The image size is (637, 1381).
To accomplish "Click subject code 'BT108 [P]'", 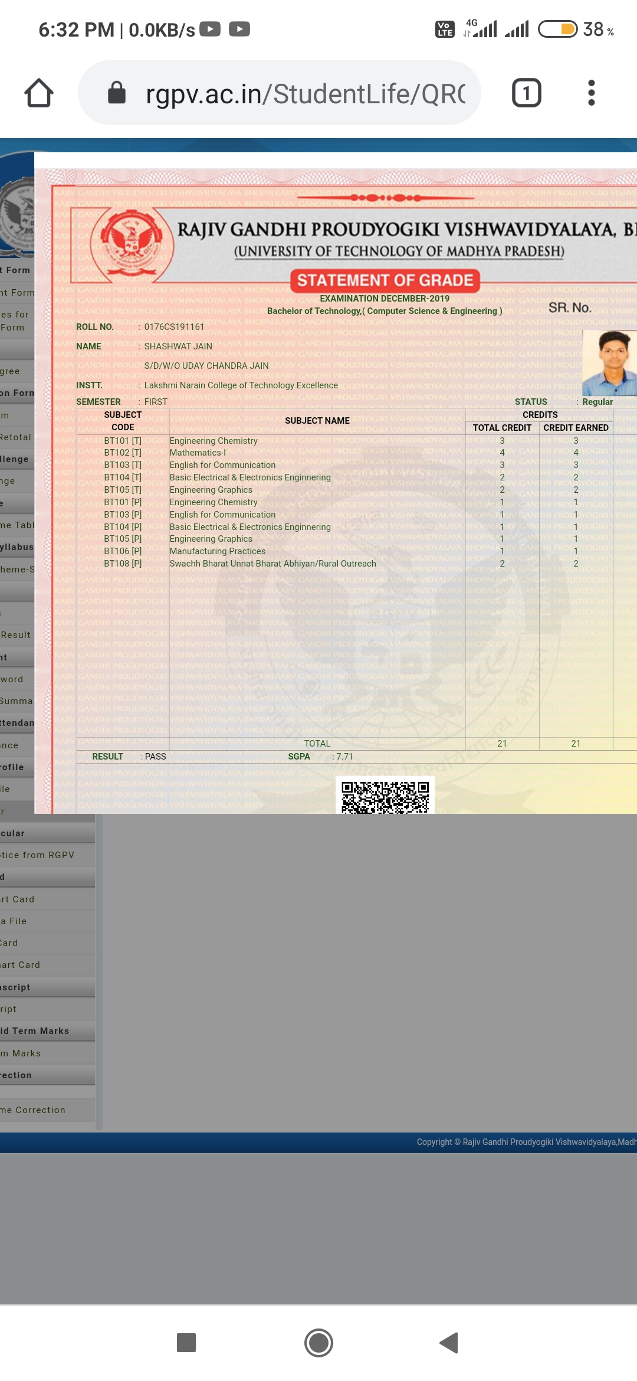I will pyautogui.click(x=123, y=564).
